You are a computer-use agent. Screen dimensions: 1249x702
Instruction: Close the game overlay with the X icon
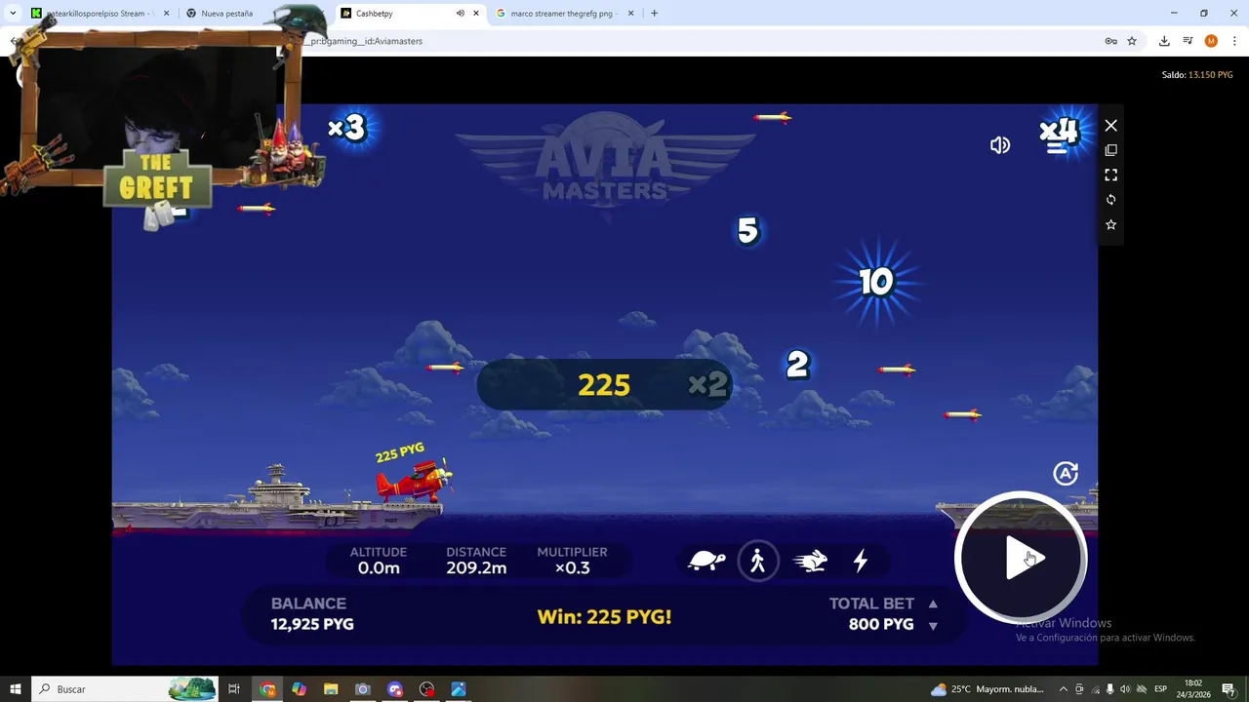pos(1110,126)
